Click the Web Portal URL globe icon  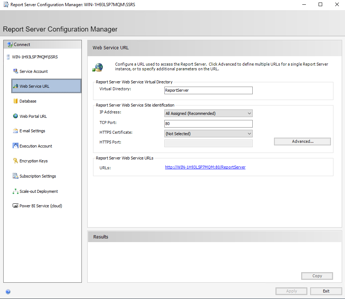pyautogui.click(x=14, y=116)
